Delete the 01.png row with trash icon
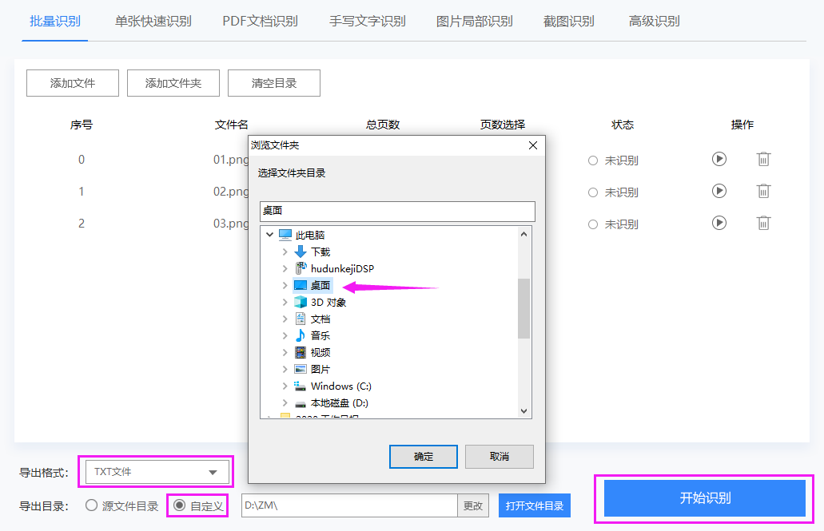 point(763,159)
